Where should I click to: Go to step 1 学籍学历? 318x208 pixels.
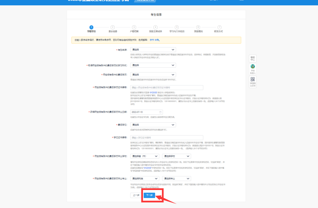point(92,29)
